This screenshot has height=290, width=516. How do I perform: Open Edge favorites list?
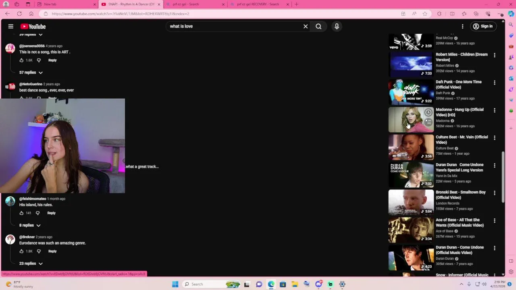click(x=464, y=14)
